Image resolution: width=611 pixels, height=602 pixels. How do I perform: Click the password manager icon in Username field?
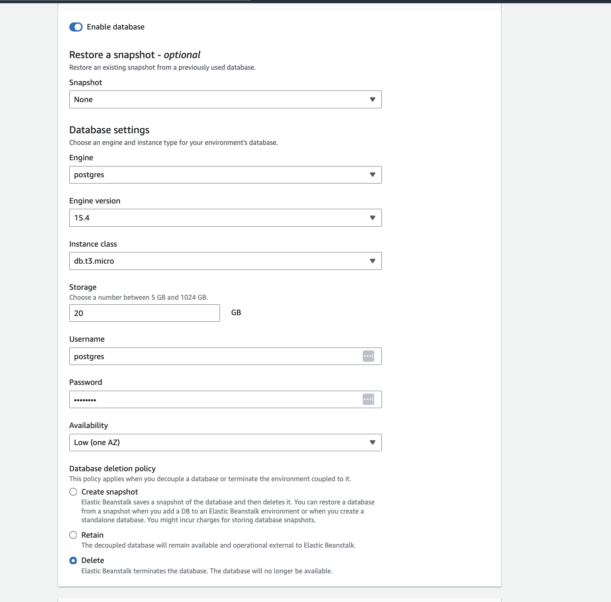pyautogui.click(x=368, y=356)
